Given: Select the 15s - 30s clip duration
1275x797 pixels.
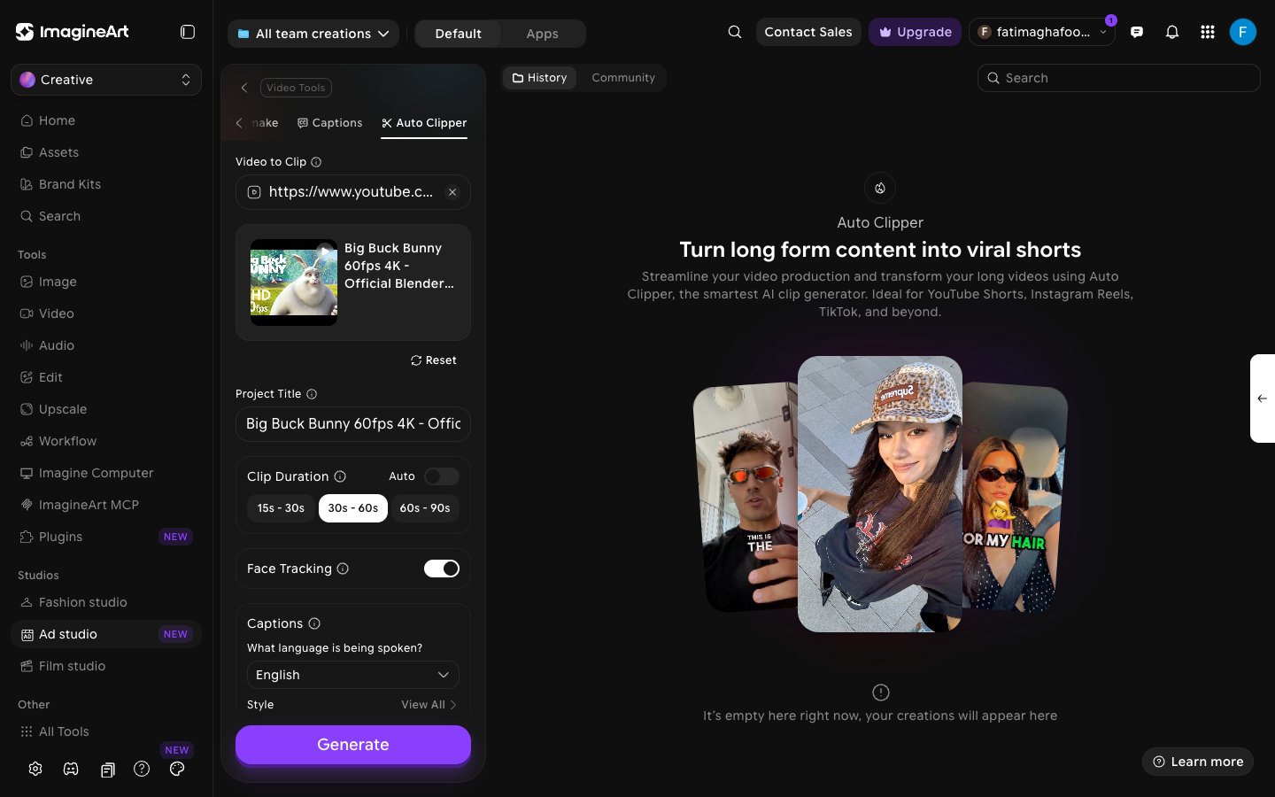Looking at the screenshot, I should point(281,508).
